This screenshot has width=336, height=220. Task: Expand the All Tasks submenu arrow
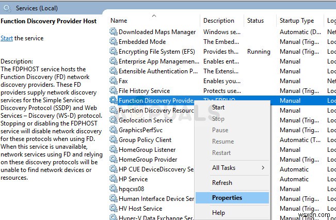[263, 168]
